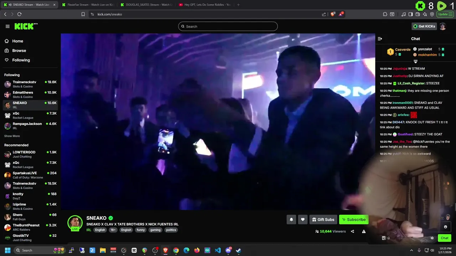Select the gaming tag
This screenshot has width=456, height=256.
pyautogui.click(x=155, y=230)
